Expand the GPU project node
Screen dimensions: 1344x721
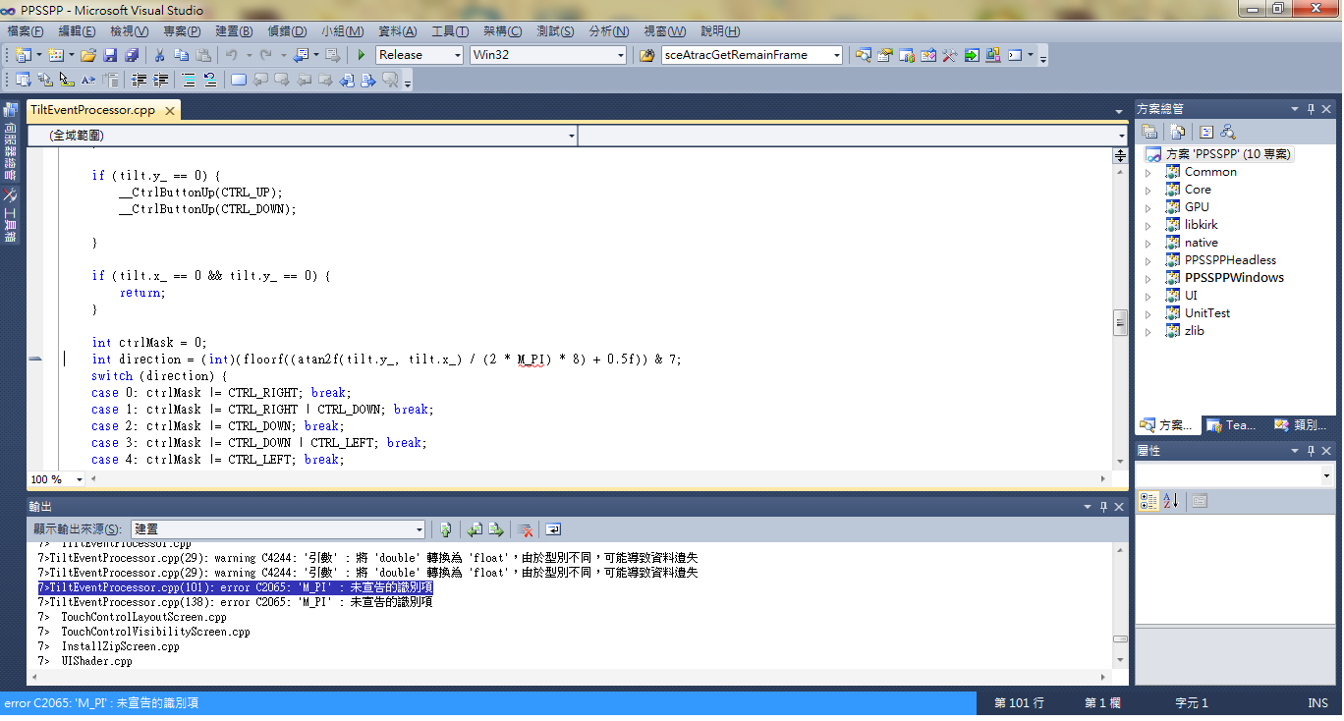(x=1148, y=207)
